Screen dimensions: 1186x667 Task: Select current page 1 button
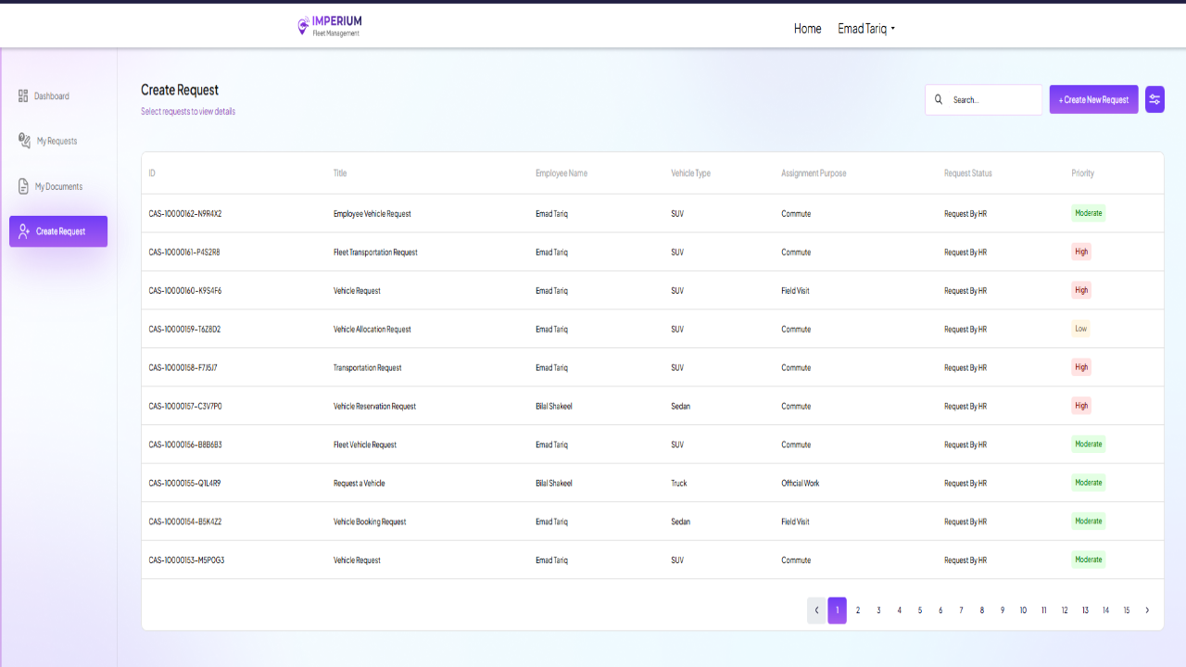pyautogui.click(x=837, y=610)
